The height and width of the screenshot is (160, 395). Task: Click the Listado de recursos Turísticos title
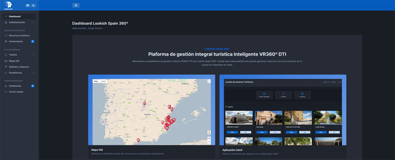[x=239, y=82]
